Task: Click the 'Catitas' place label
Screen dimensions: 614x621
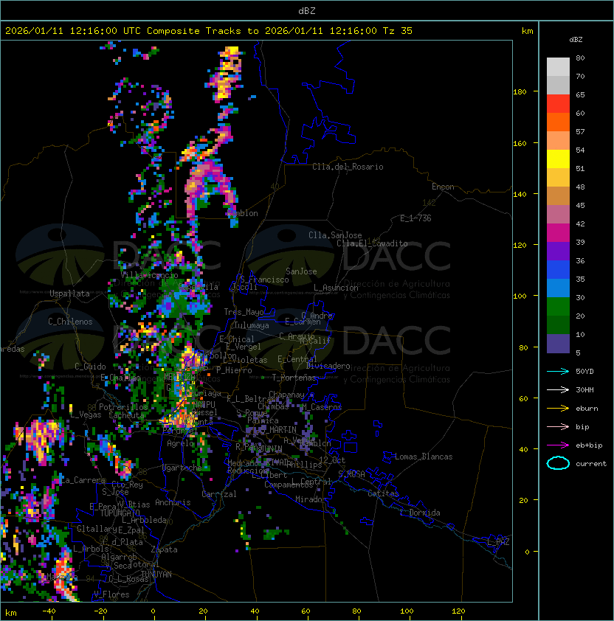Action: pos(383,493)
